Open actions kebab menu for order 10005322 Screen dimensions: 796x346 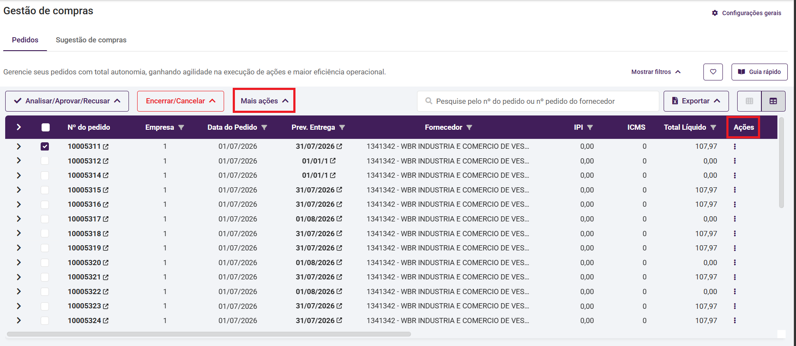[735, 292]
